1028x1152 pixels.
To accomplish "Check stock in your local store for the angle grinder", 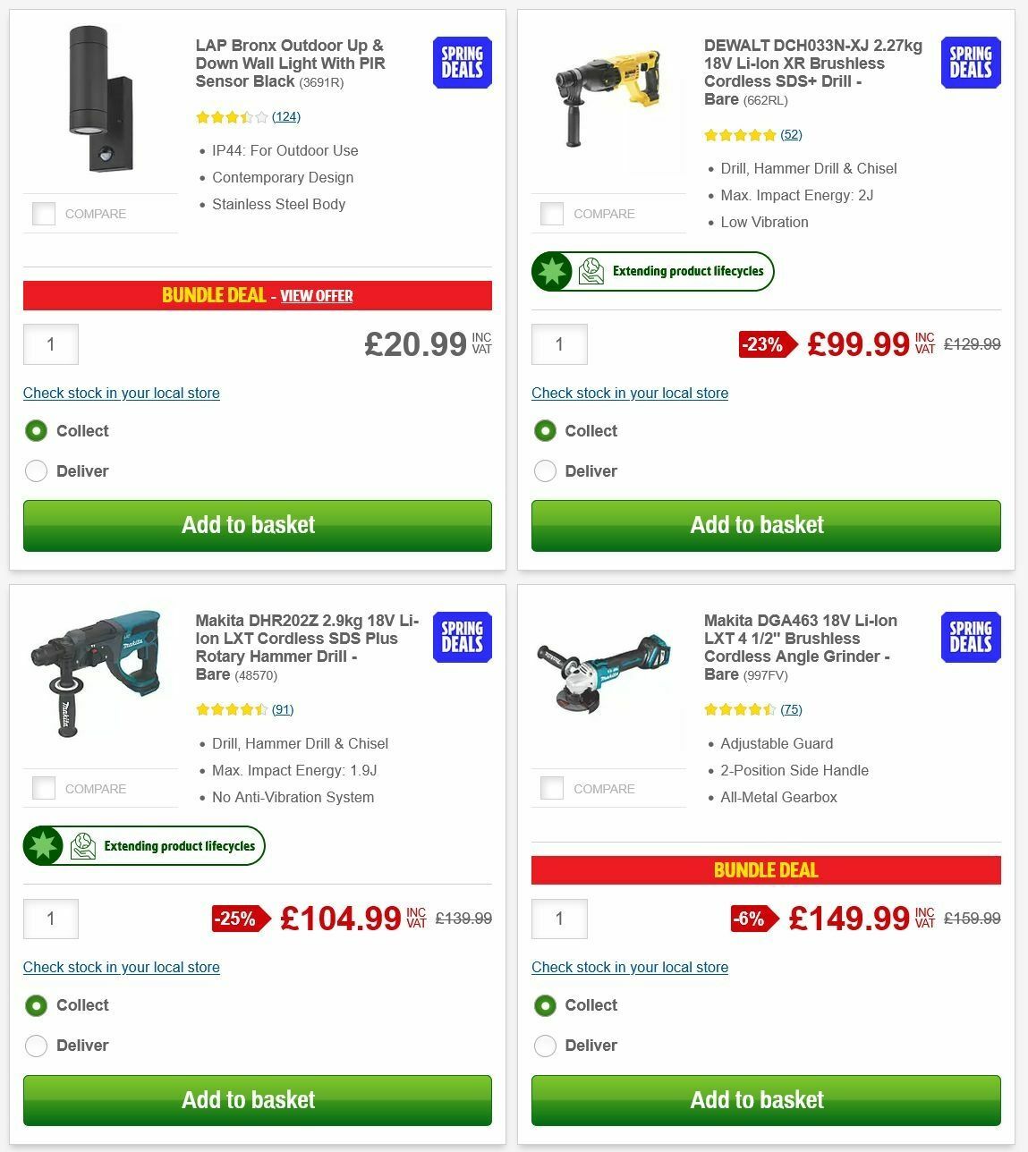I will pos(629,967).
